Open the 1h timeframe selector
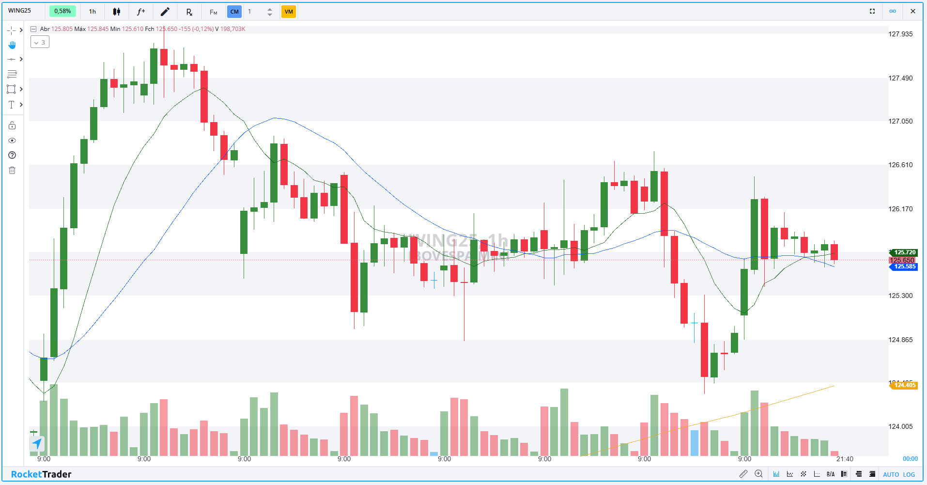Image resolution: width=927 pixels, height=485 pixels. [x=92, y=12]
